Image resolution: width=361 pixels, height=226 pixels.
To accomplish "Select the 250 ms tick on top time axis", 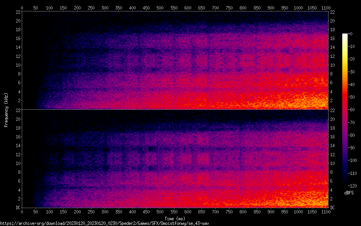I will [91, 7].
